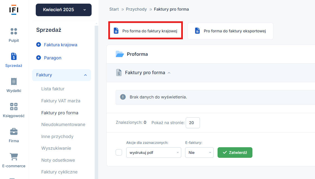Open the Firma briefcase icon

click(x=14, y=132)
